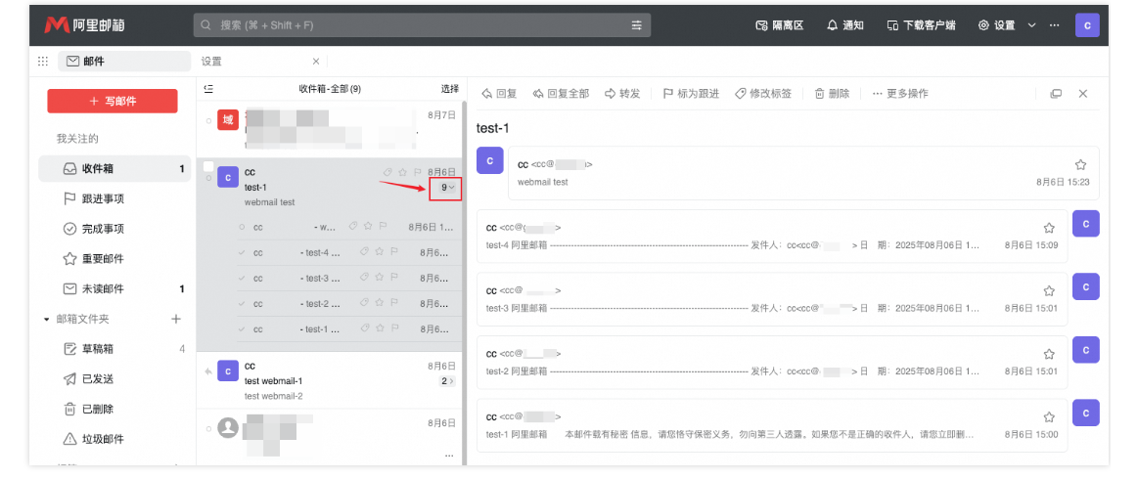The image size is (1138, 480).
Task: Collapse the 邮箱文件夹 folder section
Action: coord(46,320)
